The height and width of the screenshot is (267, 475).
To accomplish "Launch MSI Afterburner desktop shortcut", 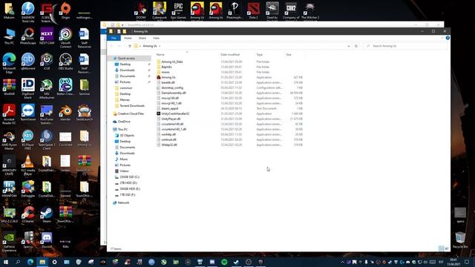I will (x=47, y=89).
